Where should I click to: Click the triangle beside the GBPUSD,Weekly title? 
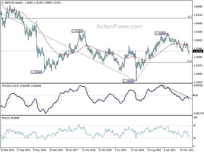[3, 3]
